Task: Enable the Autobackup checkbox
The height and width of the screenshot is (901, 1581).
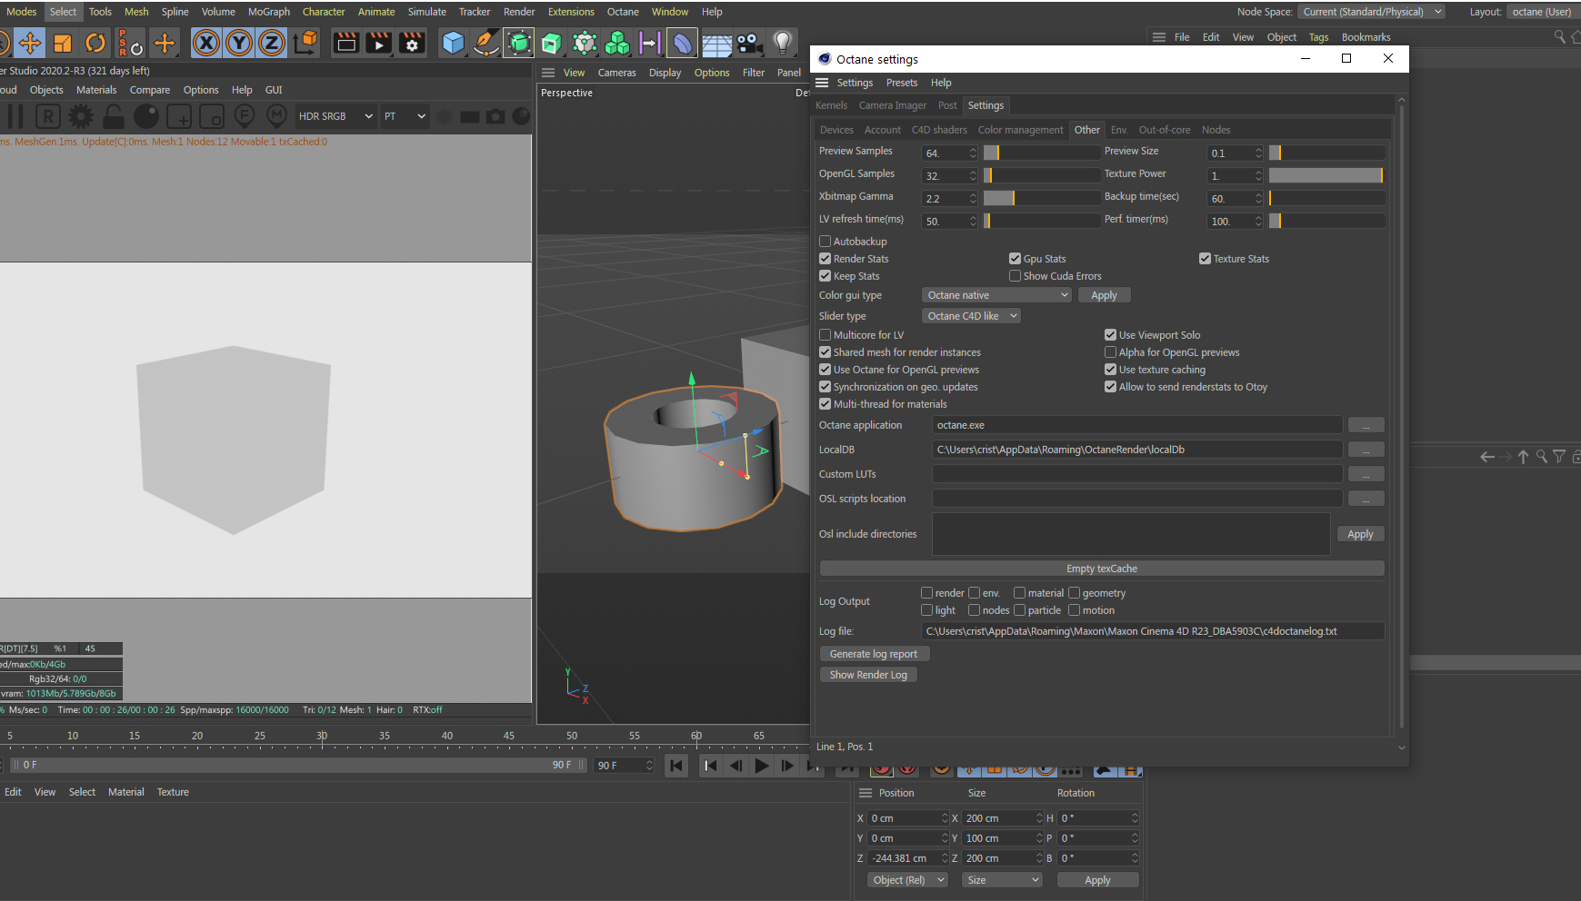Action: point(826,242)
